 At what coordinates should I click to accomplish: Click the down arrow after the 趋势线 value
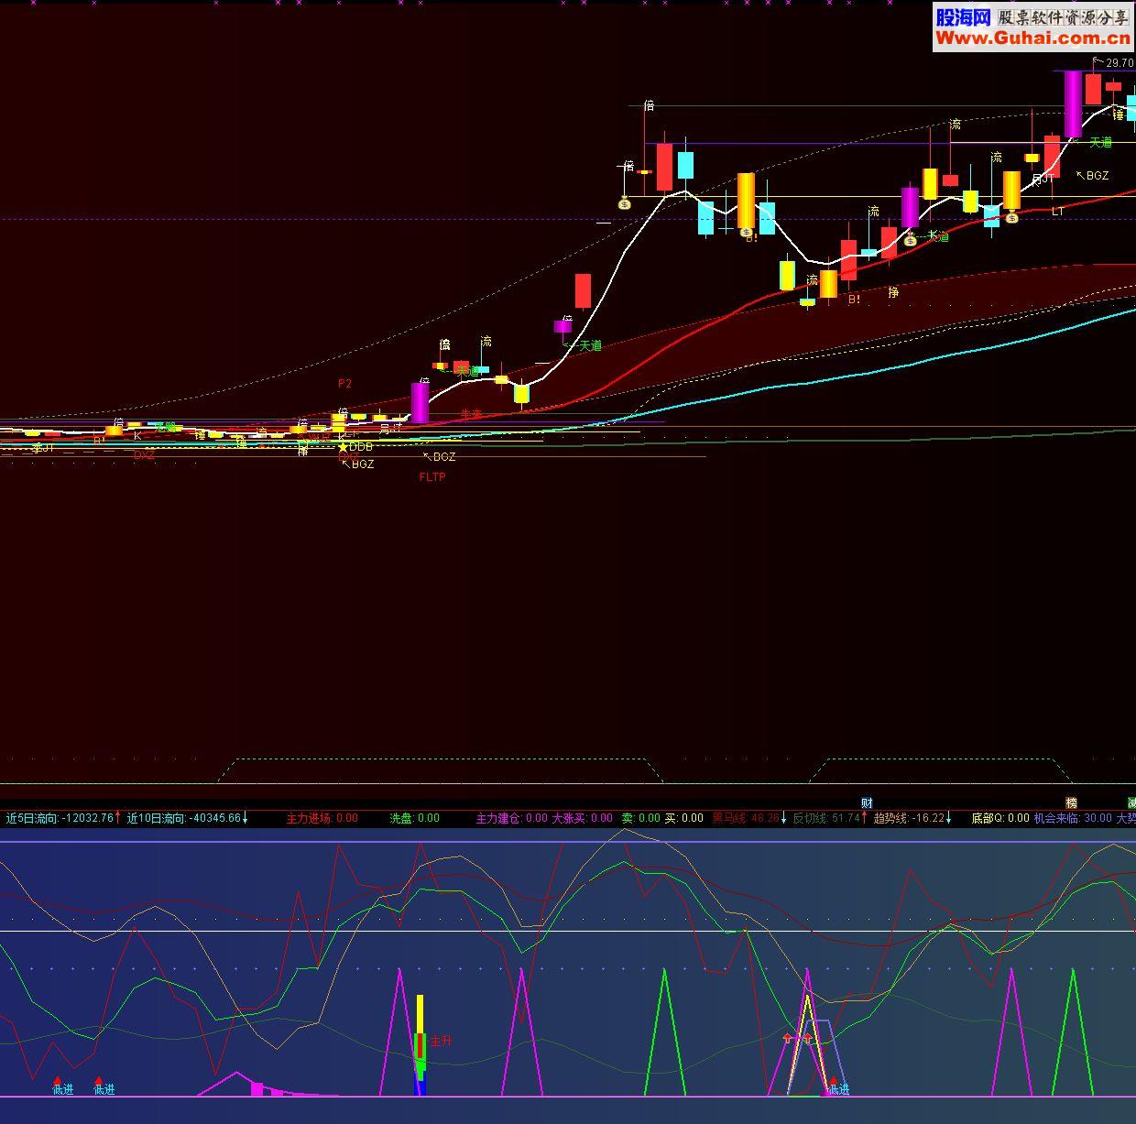coord(948,818)
